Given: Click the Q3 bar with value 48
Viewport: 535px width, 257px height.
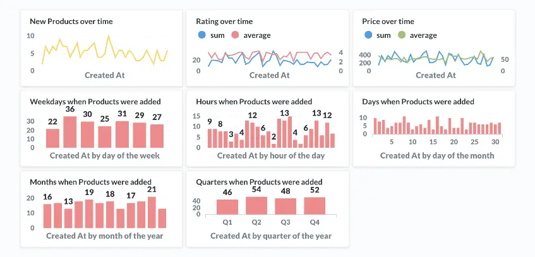Looking at the screenshot, I should coord(286,207).
